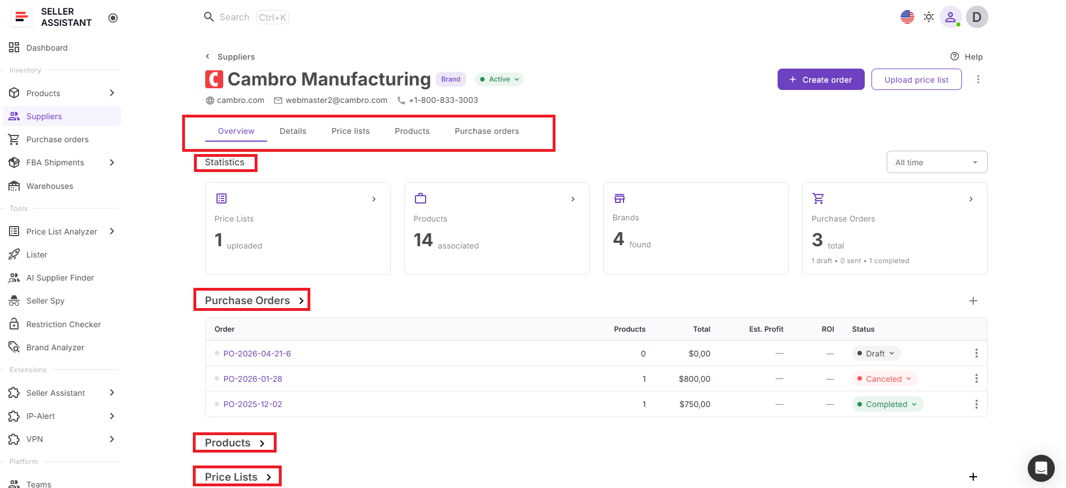1066x488 pixels.
Task: Open the Active status dropdown
Action: click(x=499, y=79)
